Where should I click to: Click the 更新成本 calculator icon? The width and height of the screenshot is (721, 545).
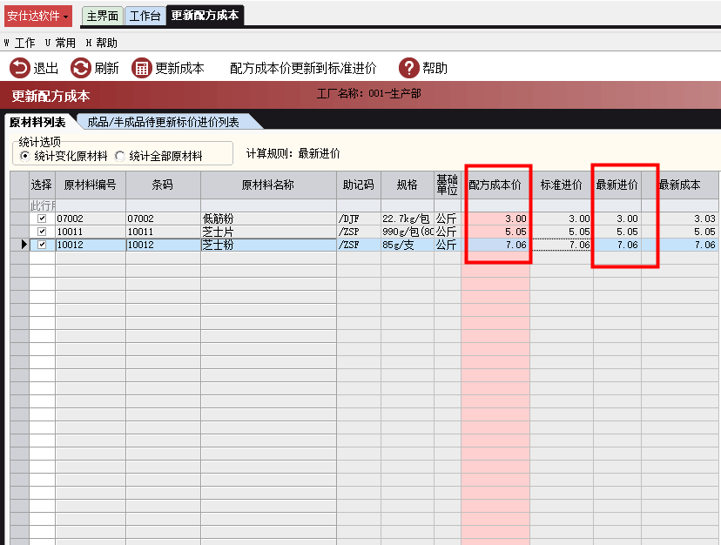(142, 68)
